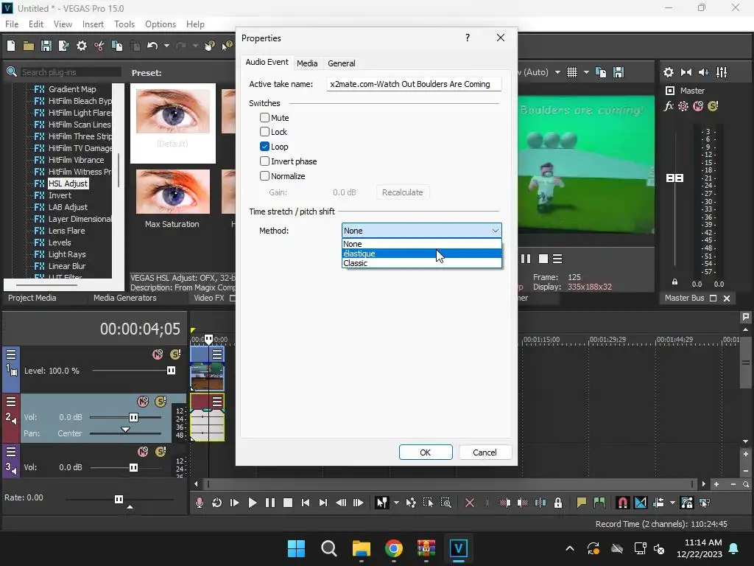
Task: Click the Stop button in video preview
Action: [543, 259]
